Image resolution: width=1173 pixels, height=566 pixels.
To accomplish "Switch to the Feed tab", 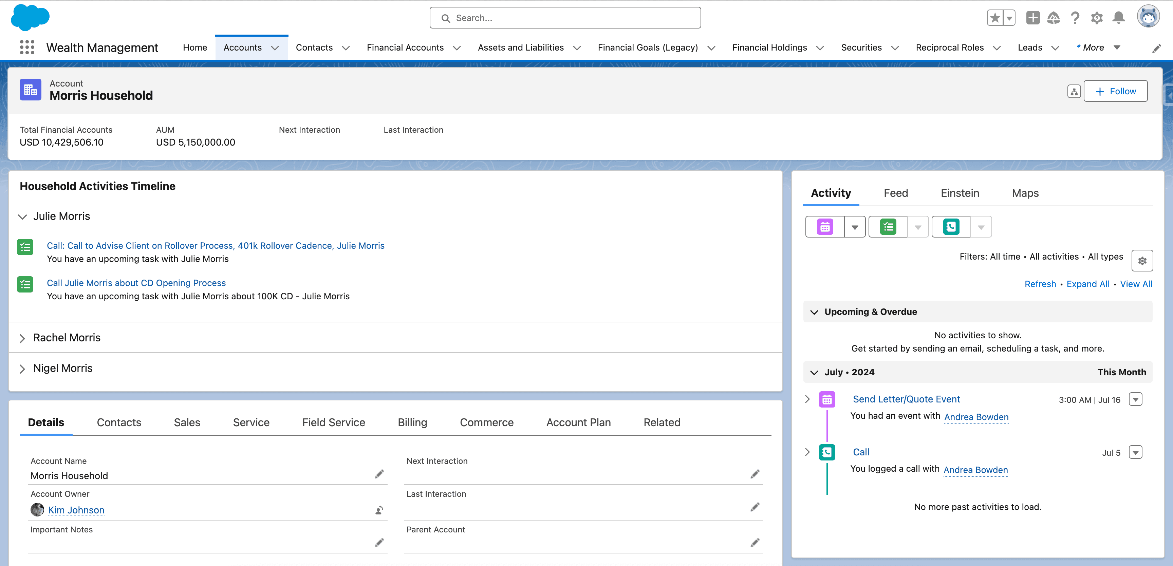I will 896,193.
